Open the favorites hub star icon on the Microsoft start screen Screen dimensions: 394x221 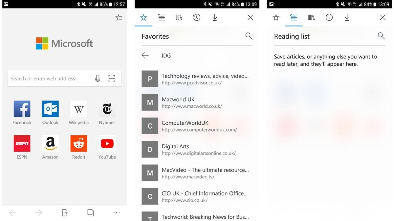[119, 18]
